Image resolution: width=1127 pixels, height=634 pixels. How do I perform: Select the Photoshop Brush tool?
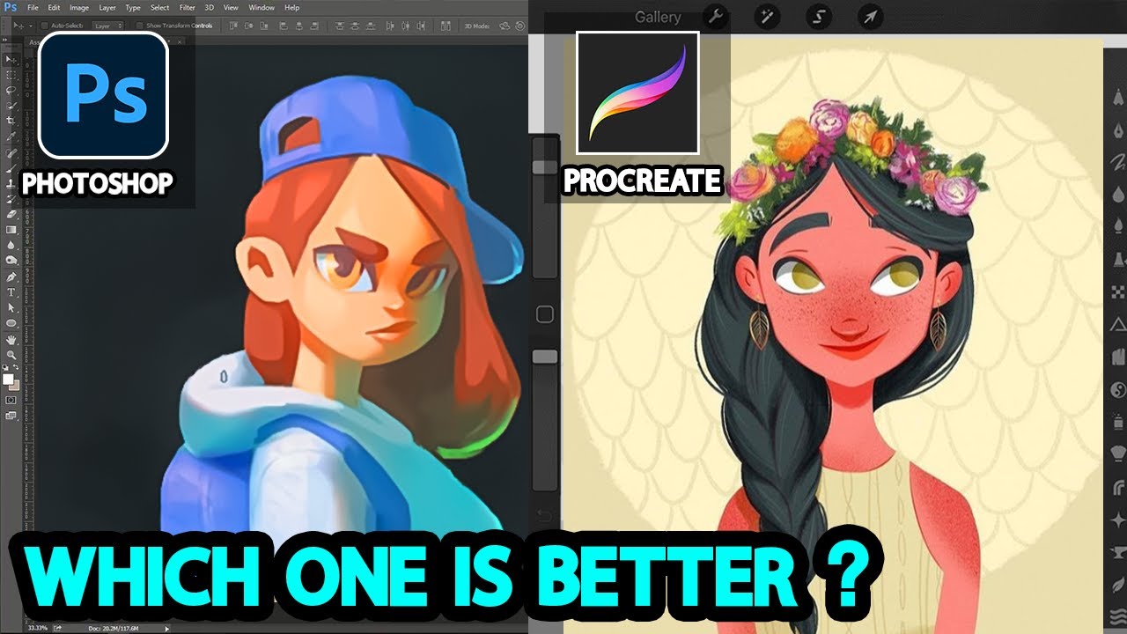tap(11, 167)
